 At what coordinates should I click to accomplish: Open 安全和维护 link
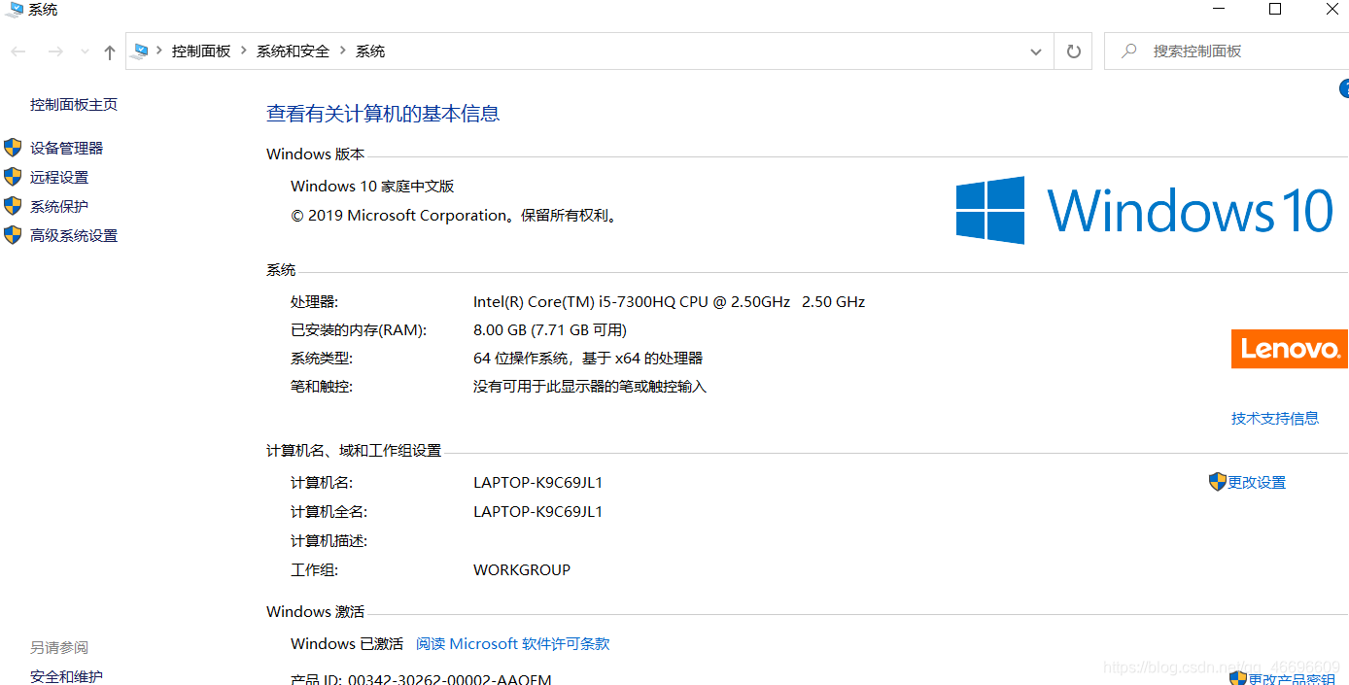[x=66, y=677]
